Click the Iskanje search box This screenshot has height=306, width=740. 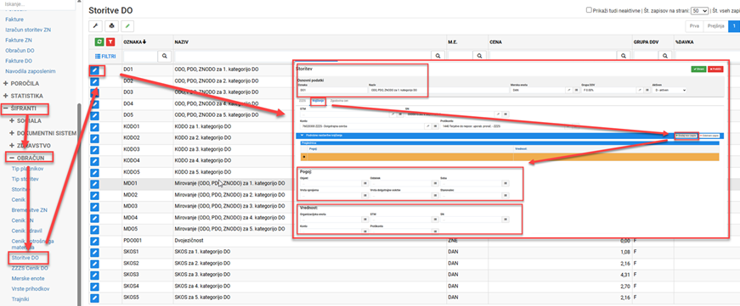coord(37,3)
